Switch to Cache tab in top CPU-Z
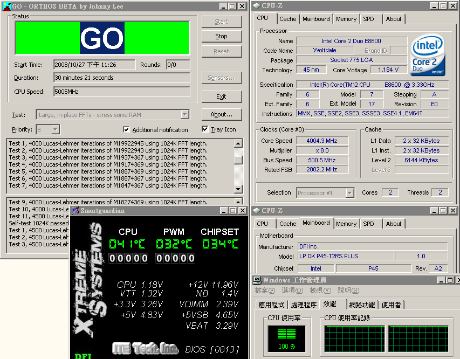The height and width of the screenshot is (359, 460). [x=288, y=19]
